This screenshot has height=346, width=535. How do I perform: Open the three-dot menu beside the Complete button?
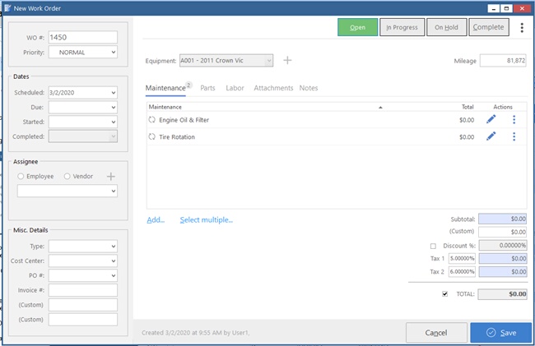point(522,28)
